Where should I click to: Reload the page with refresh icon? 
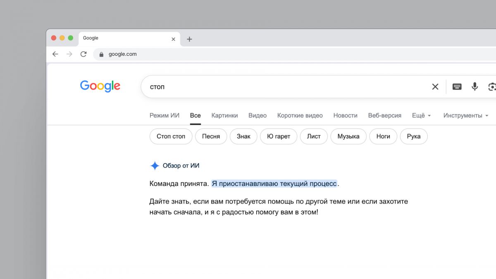point(83,54)
